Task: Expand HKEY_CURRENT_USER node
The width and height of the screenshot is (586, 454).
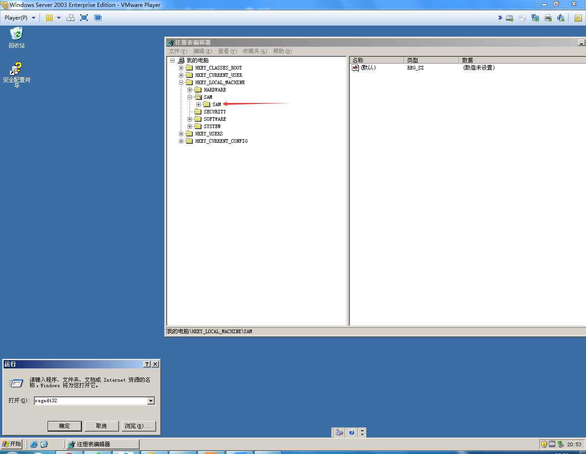Action: (x=181, y=75)
